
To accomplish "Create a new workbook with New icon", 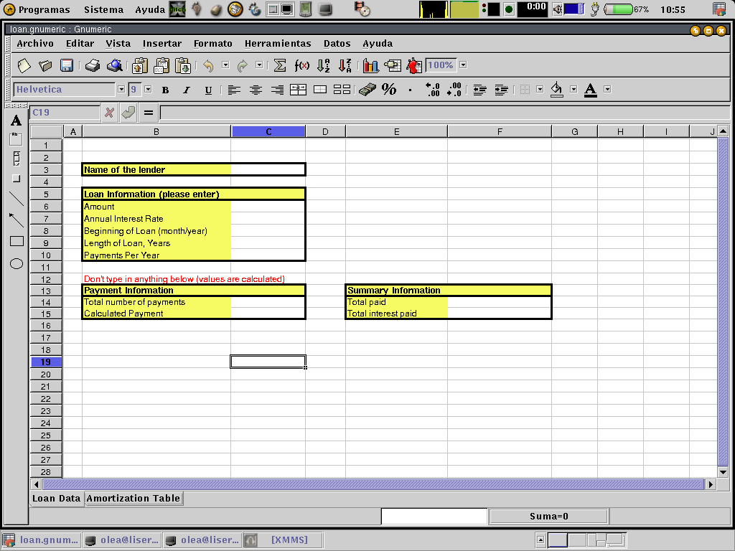I will pyautogui.click(x=24, y=65).
